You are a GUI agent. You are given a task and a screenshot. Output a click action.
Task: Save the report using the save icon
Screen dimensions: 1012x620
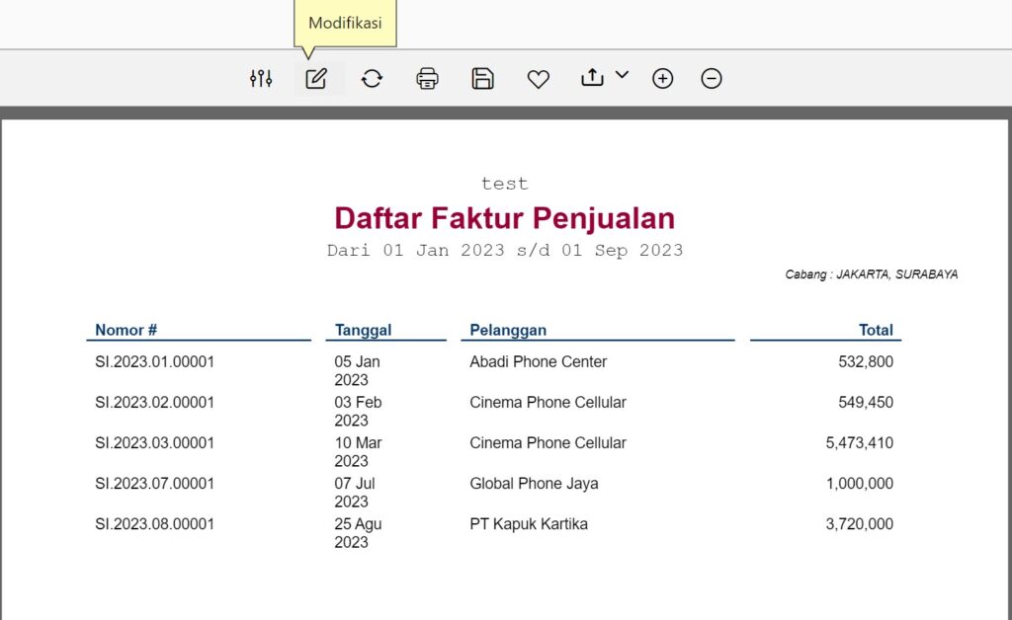point(482,78)
